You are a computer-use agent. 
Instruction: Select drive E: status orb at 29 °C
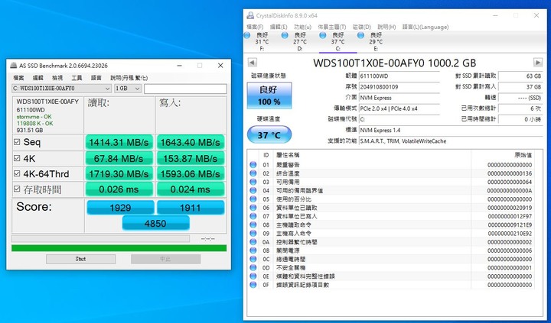pyautogui.click(x=360, y=35)
